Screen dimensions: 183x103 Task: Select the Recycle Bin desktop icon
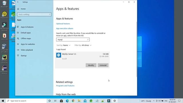5,4
